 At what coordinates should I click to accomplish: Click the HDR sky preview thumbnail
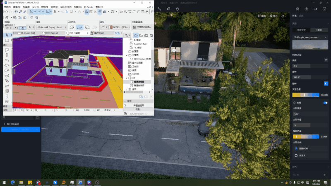coord(310,45)
